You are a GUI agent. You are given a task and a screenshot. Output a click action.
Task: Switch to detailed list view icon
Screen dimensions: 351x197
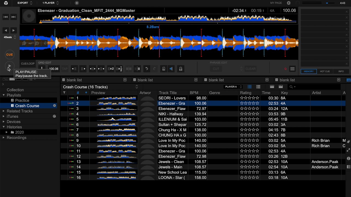point(250,87)
